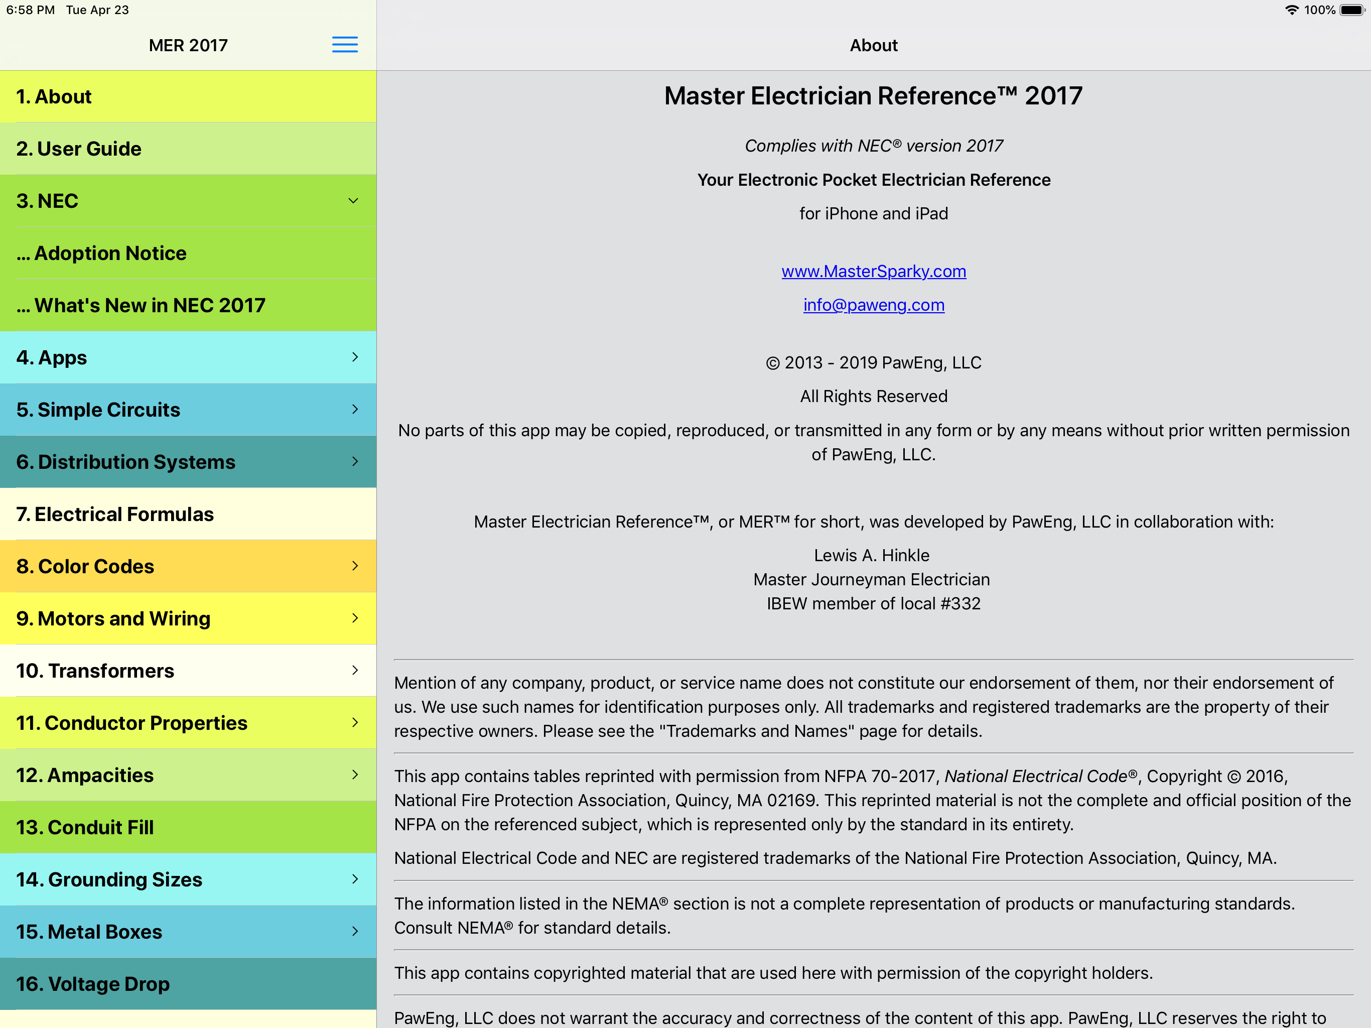Open the hamburger navigation menu
Image resolution: width=1371 pixels, height=1028 pixels.
(x=345, y=44)
